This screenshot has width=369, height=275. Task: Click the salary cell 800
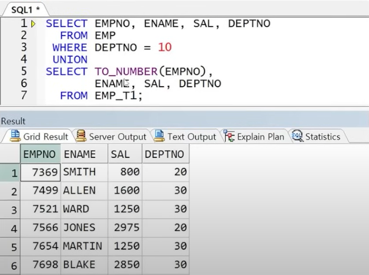(x=125, y=172)
